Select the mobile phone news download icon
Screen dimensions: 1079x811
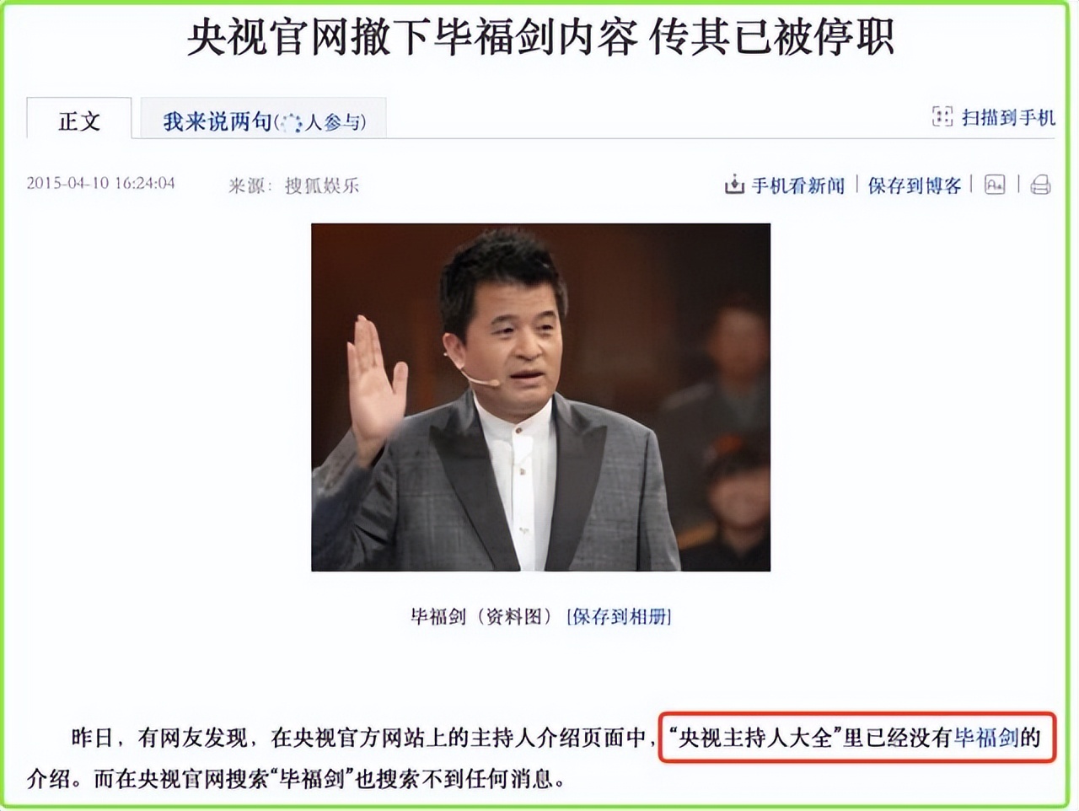point(735,183)
